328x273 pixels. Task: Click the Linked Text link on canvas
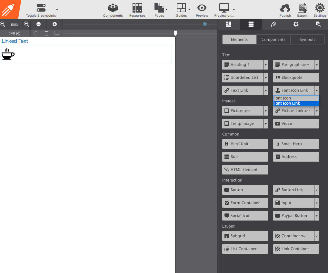pos(15,41)
